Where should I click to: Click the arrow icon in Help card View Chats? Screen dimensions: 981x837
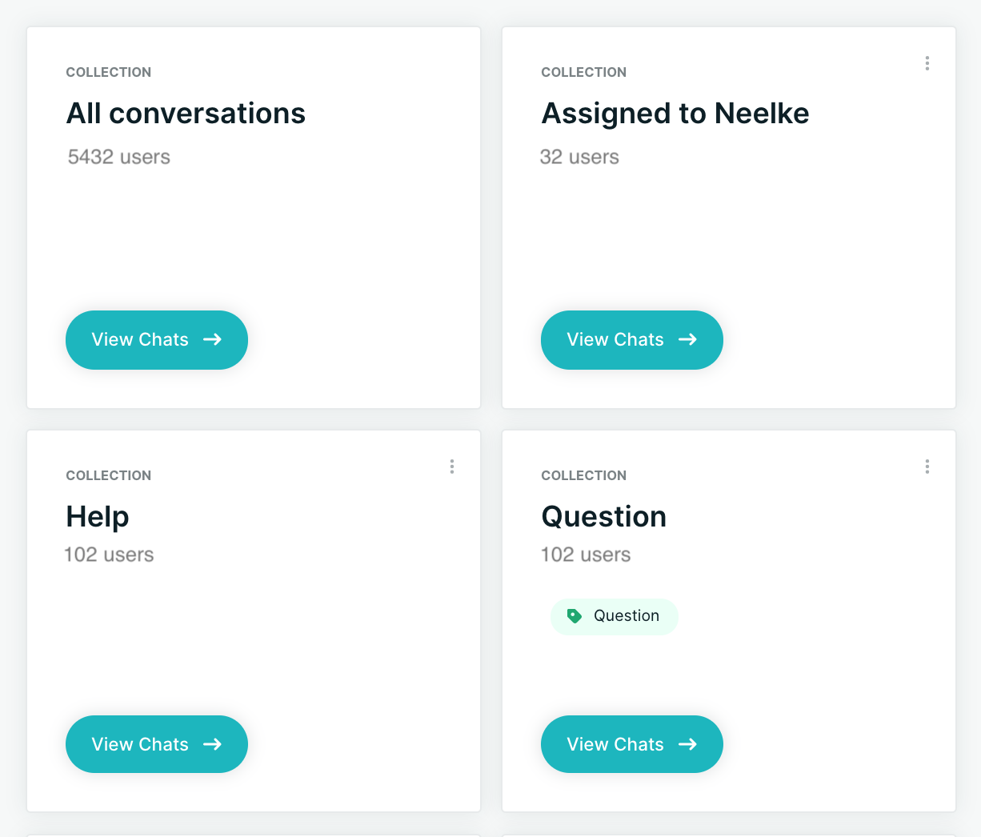[212, 744]
